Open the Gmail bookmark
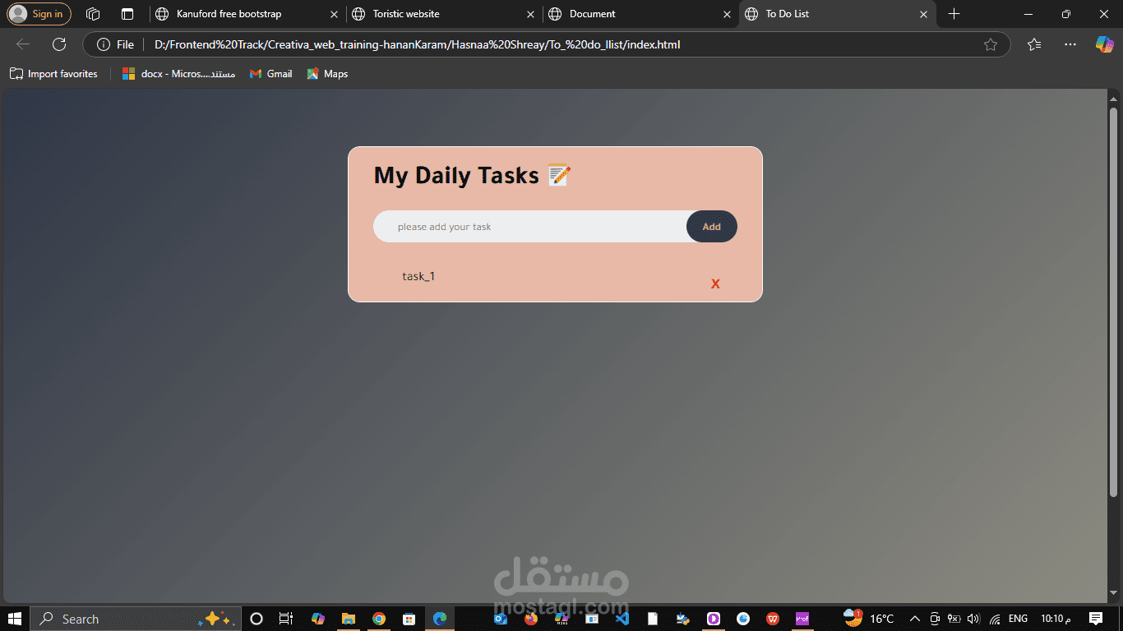This screenshot has width=1123, height=631. (x=271, y=74)
